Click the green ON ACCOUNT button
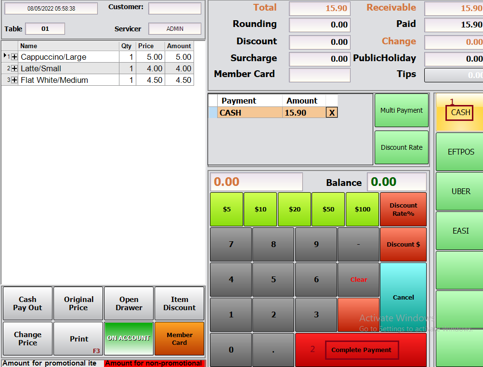 129,339
